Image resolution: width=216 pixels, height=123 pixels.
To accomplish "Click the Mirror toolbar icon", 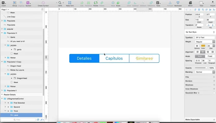I will [x=190, y=3].
